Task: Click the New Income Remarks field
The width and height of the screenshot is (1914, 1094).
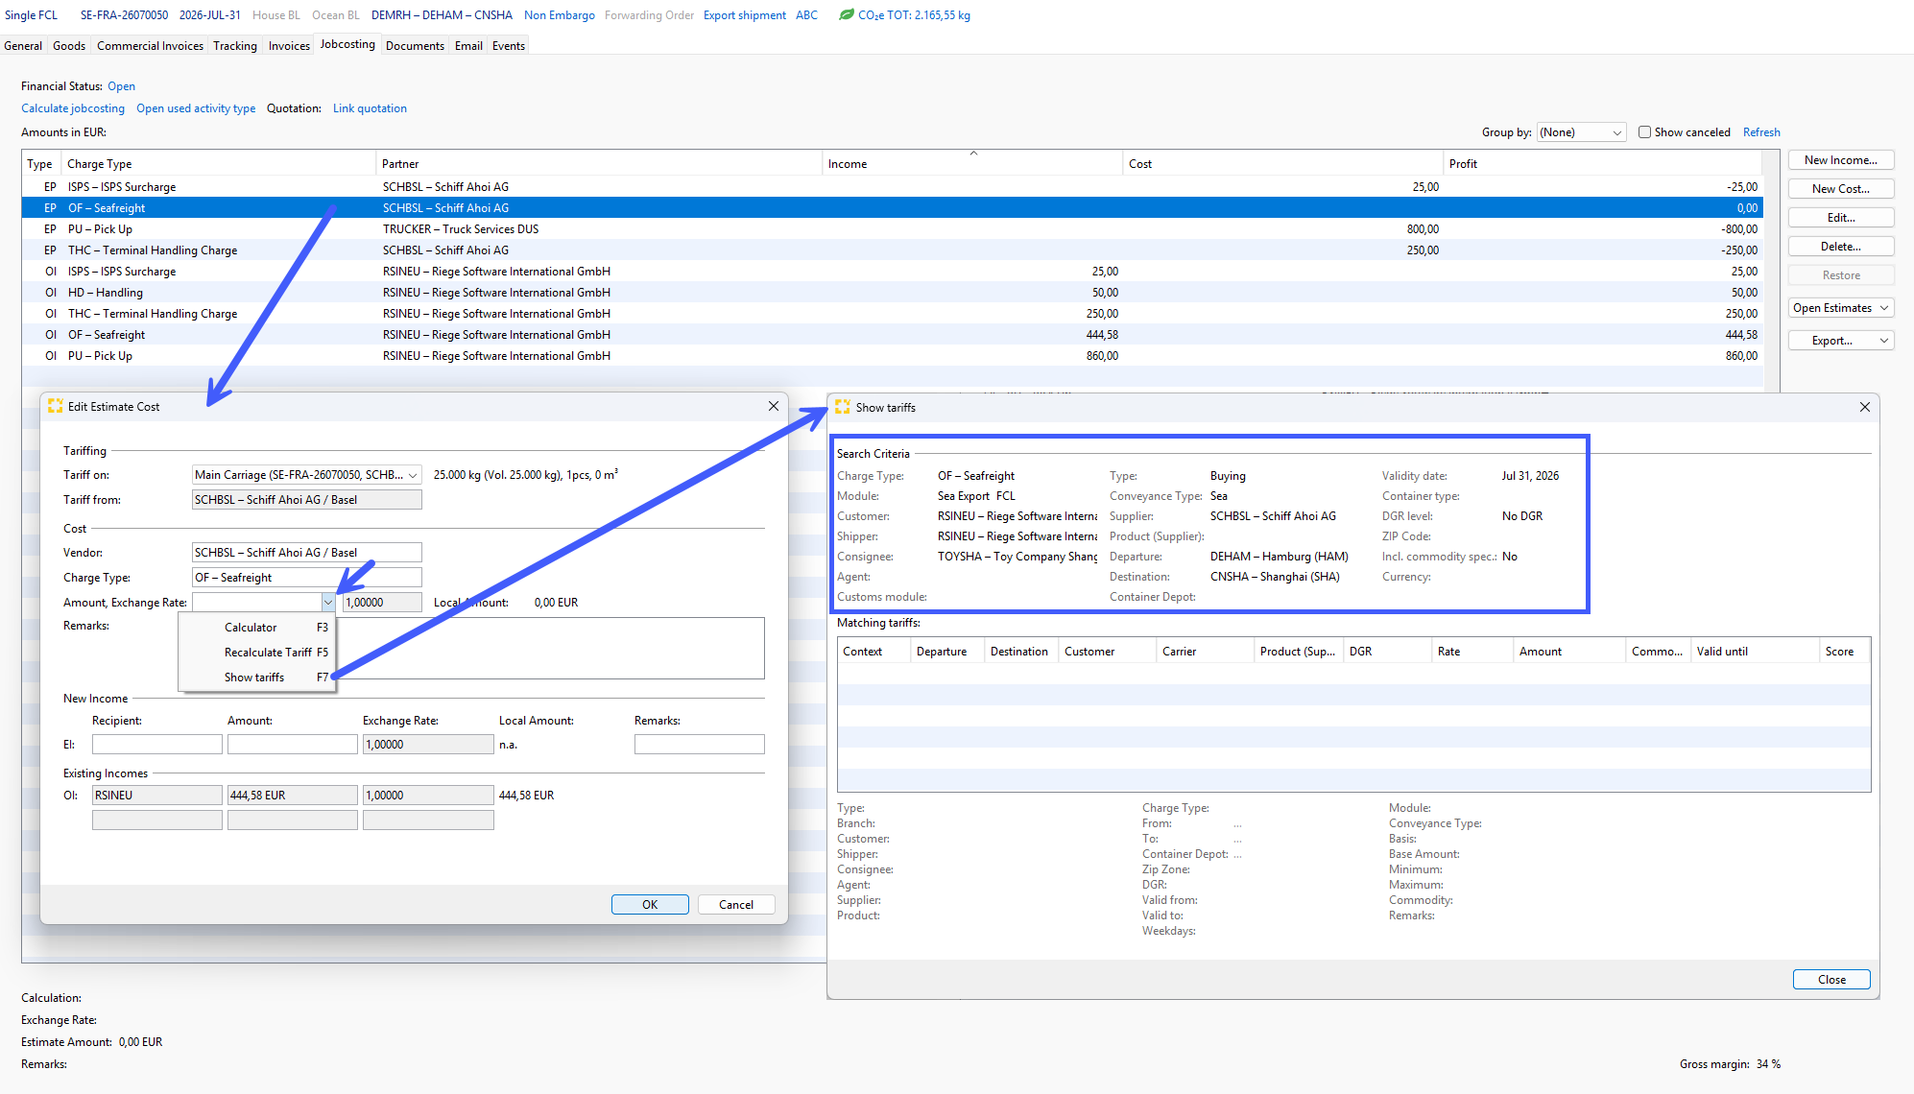Action: (x=700, y=745)
